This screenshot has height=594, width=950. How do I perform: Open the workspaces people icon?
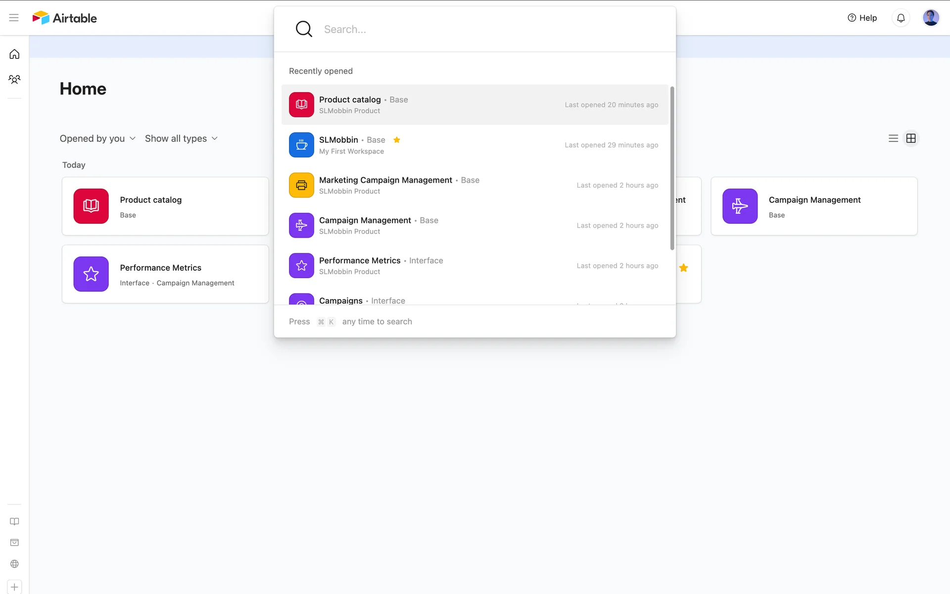coord(14,79)
